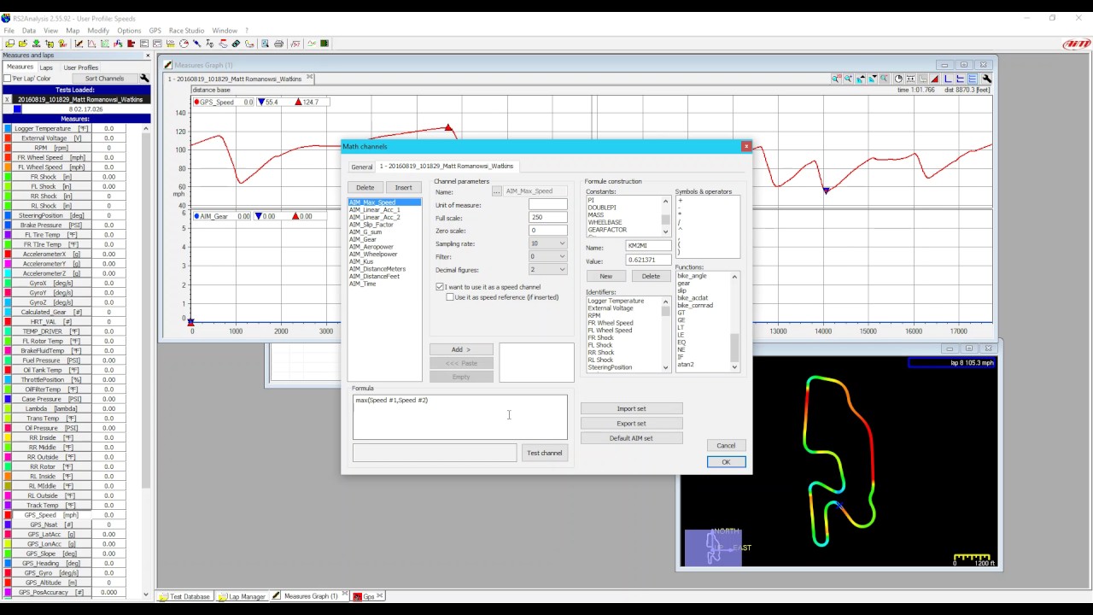The image size is (1093, 615).
Task: Click the green chip icon in toolbar
Action: coord(324,44)
